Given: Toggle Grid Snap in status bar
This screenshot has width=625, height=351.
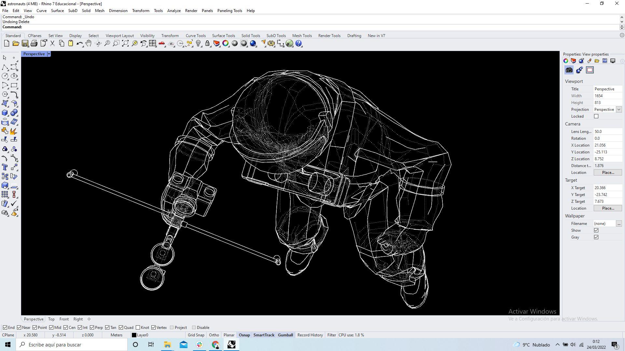Looking at the screenshot, I should point(196,335).
